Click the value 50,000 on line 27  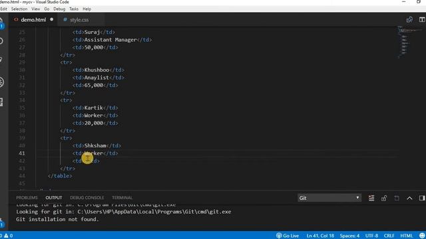pyautogui.click(x=94, y=47)
